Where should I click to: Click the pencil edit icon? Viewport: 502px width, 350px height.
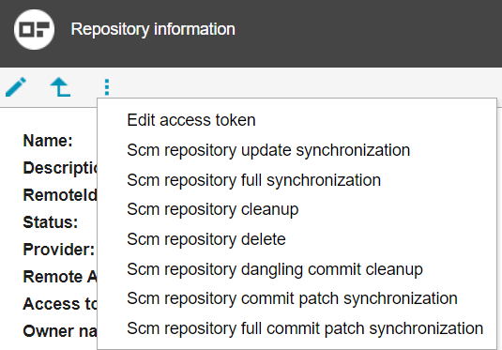pyautogui.click(x=16, y=86)
